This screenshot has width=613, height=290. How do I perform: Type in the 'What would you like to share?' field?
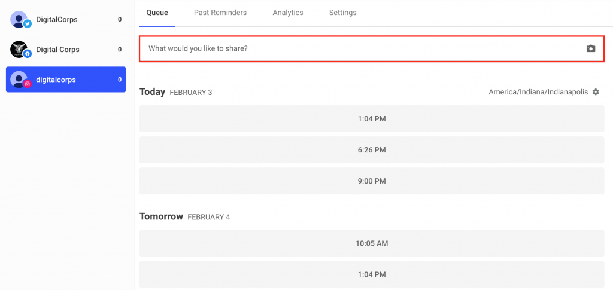[x=359, y=48]
